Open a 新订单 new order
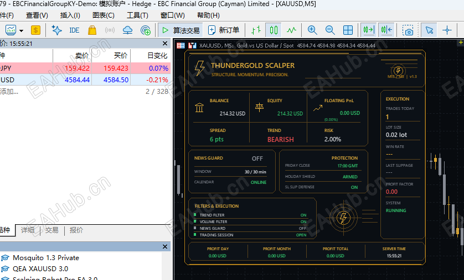464x280 pixels. pyautogui.click(x=224, y=30)
